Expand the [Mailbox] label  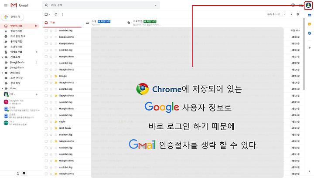point(3,73)
